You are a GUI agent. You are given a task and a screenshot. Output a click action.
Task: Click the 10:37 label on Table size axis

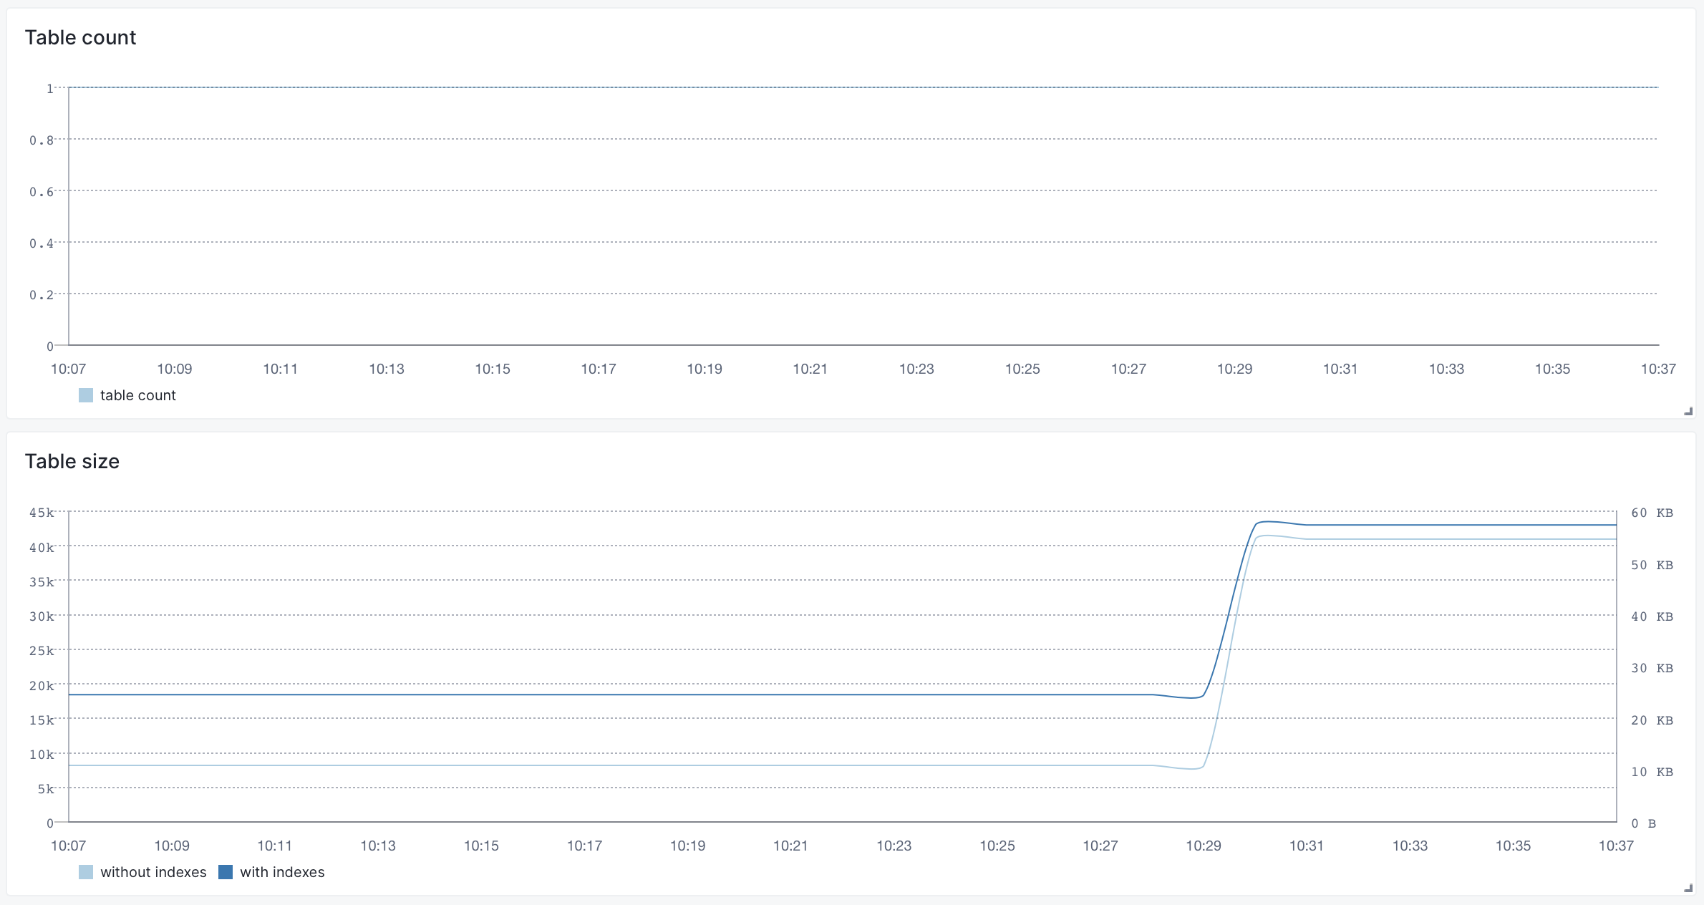click(x=1616, y=846)
